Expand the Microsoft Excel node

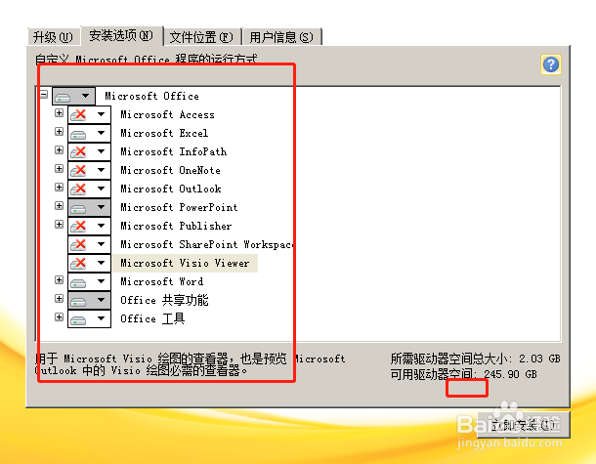(59, 132)
